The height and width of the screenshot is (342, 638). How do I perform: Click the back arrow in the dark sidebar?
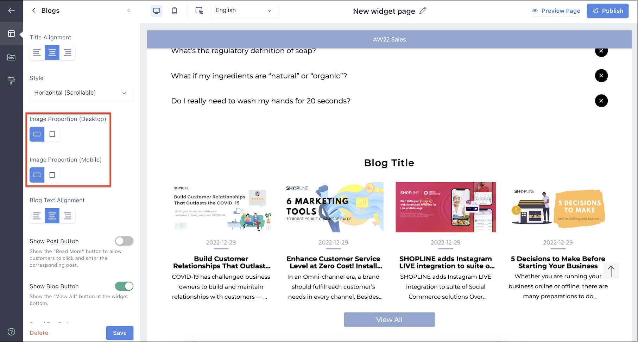pos(11,11)
